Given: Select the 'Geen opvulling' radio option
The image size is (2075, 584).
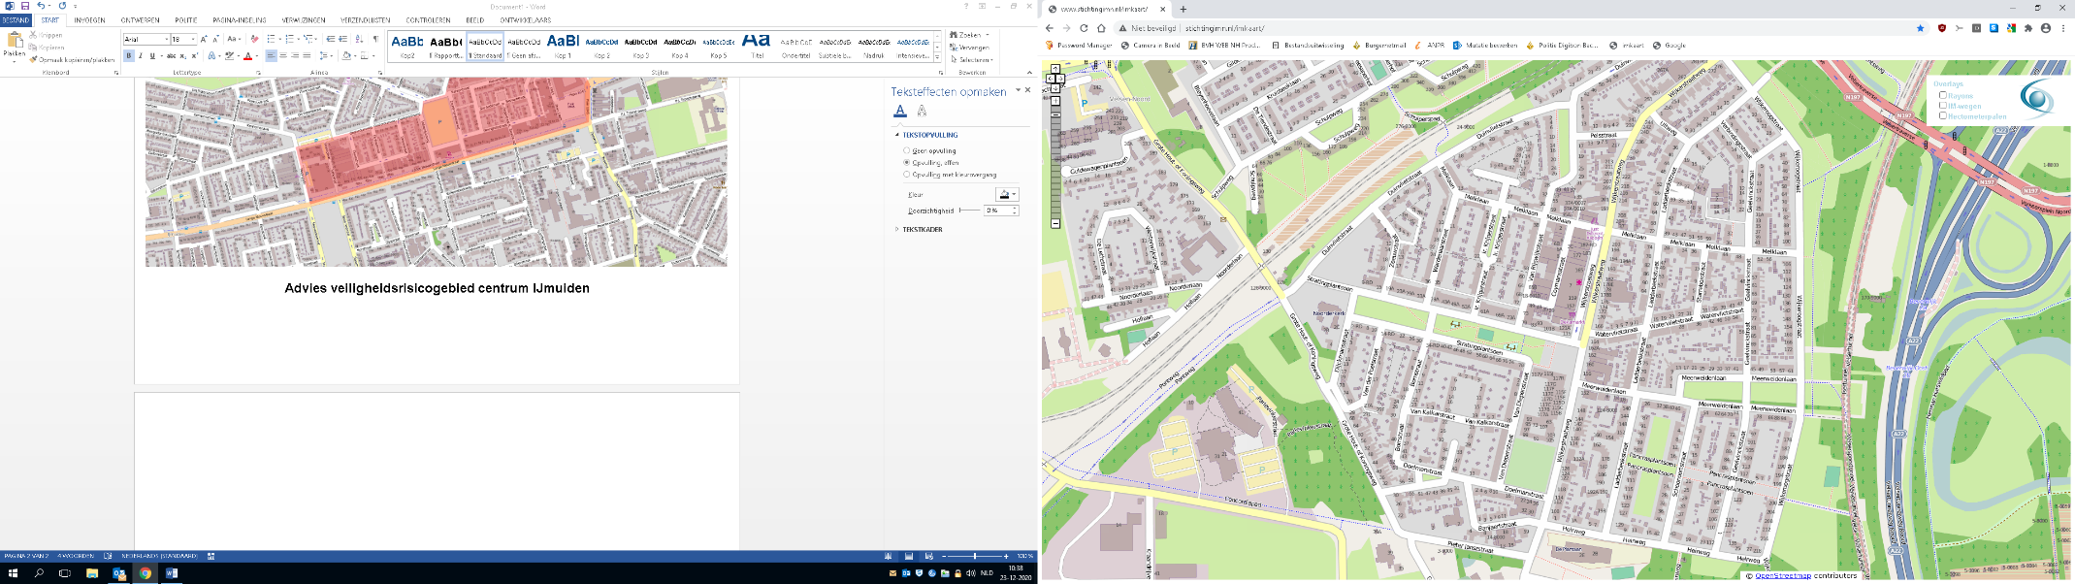Looking at the screenshot, I should tap(907, 150).
